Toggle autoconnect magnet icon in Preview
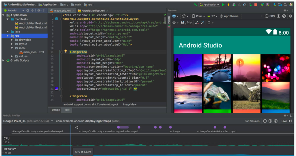 click(182, 23)
